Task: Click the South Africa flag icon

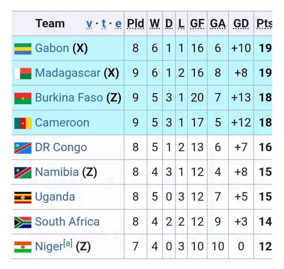Action: point(23,222)
